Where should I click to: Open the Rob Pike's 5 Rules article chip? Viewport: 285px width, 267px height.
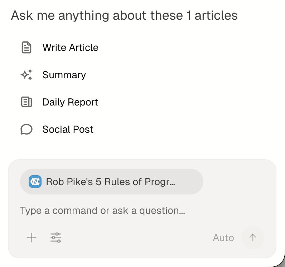tap(111, 182)
